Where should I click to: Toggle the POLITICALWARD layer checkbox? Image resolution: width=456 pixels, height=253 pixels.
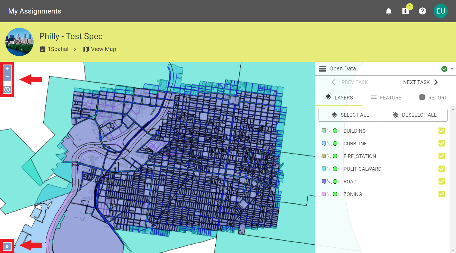[442, 169]
